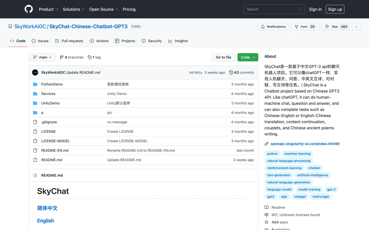Open SkyChat-Chinese-Chatbot-GPT3 repository link

88,27
